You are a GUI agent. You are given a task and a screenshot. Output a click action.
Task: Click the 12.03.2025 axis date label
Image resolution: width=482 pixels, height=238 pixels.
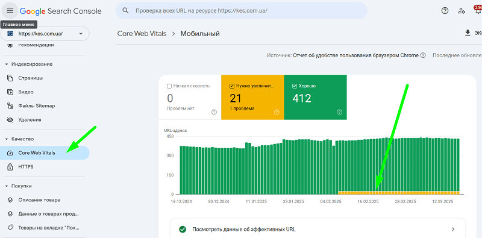(x=443, y=202)
